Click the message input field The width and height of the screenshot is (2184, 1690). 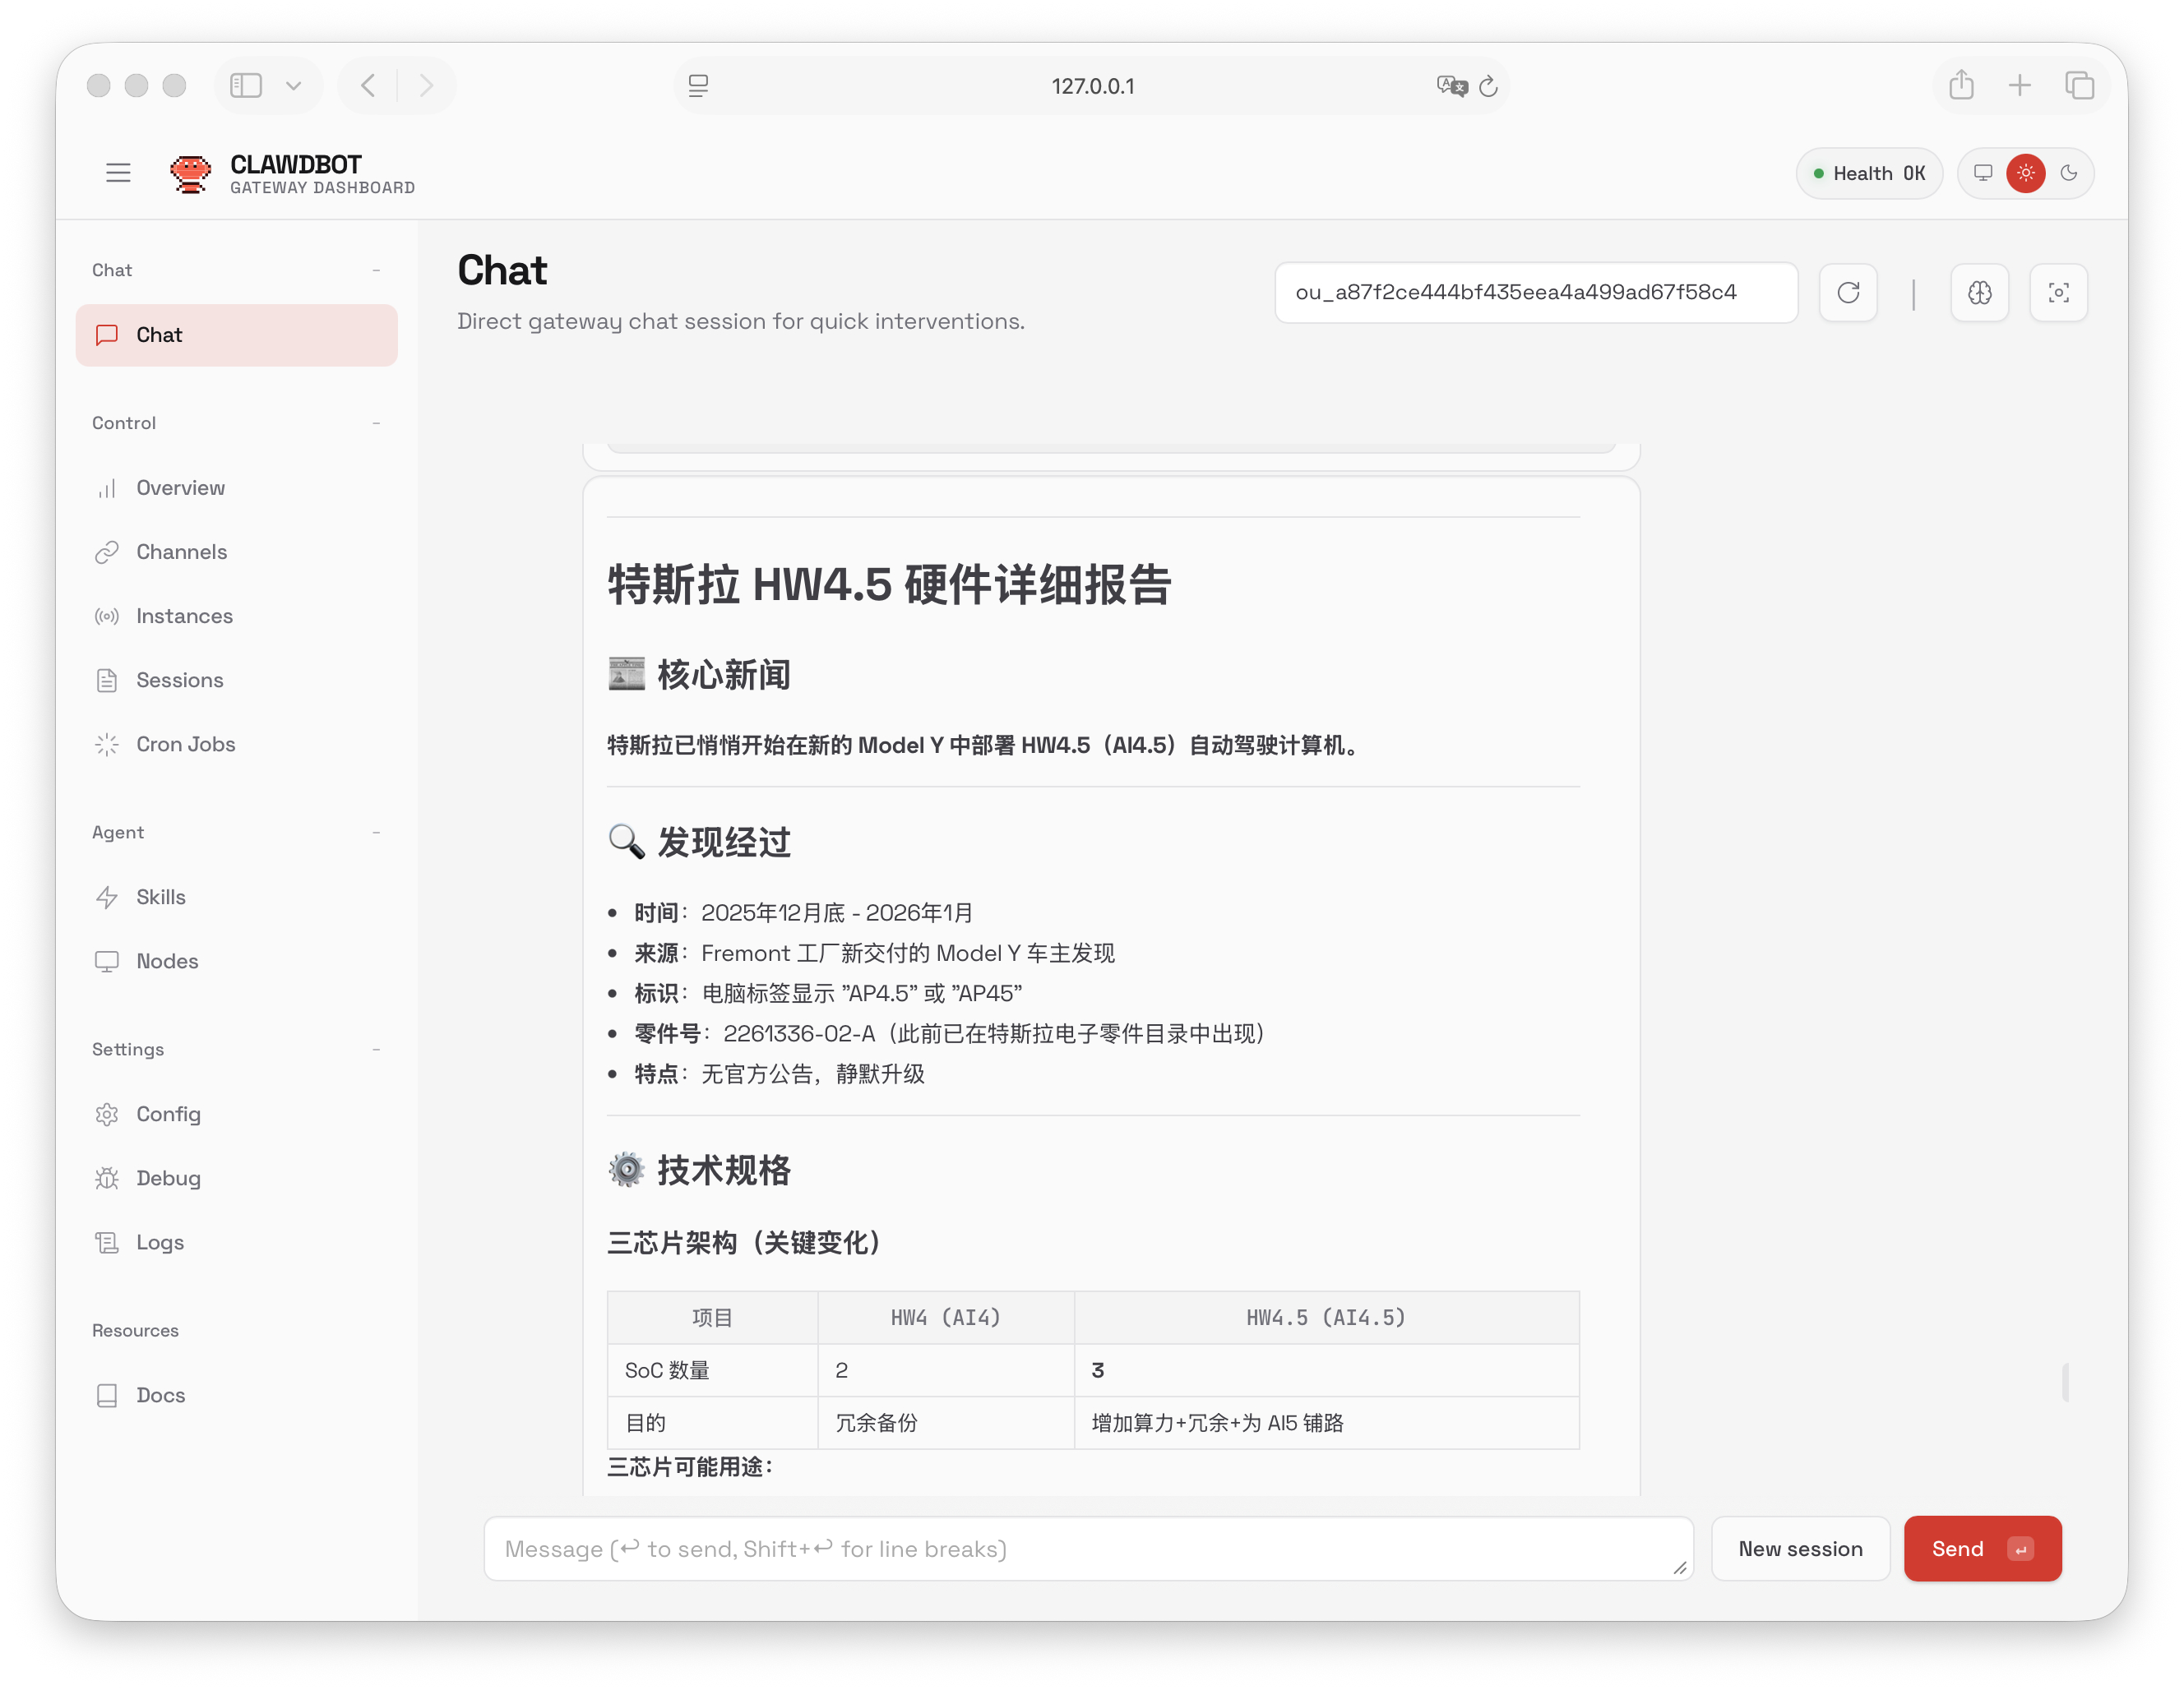point(1087,1548)
